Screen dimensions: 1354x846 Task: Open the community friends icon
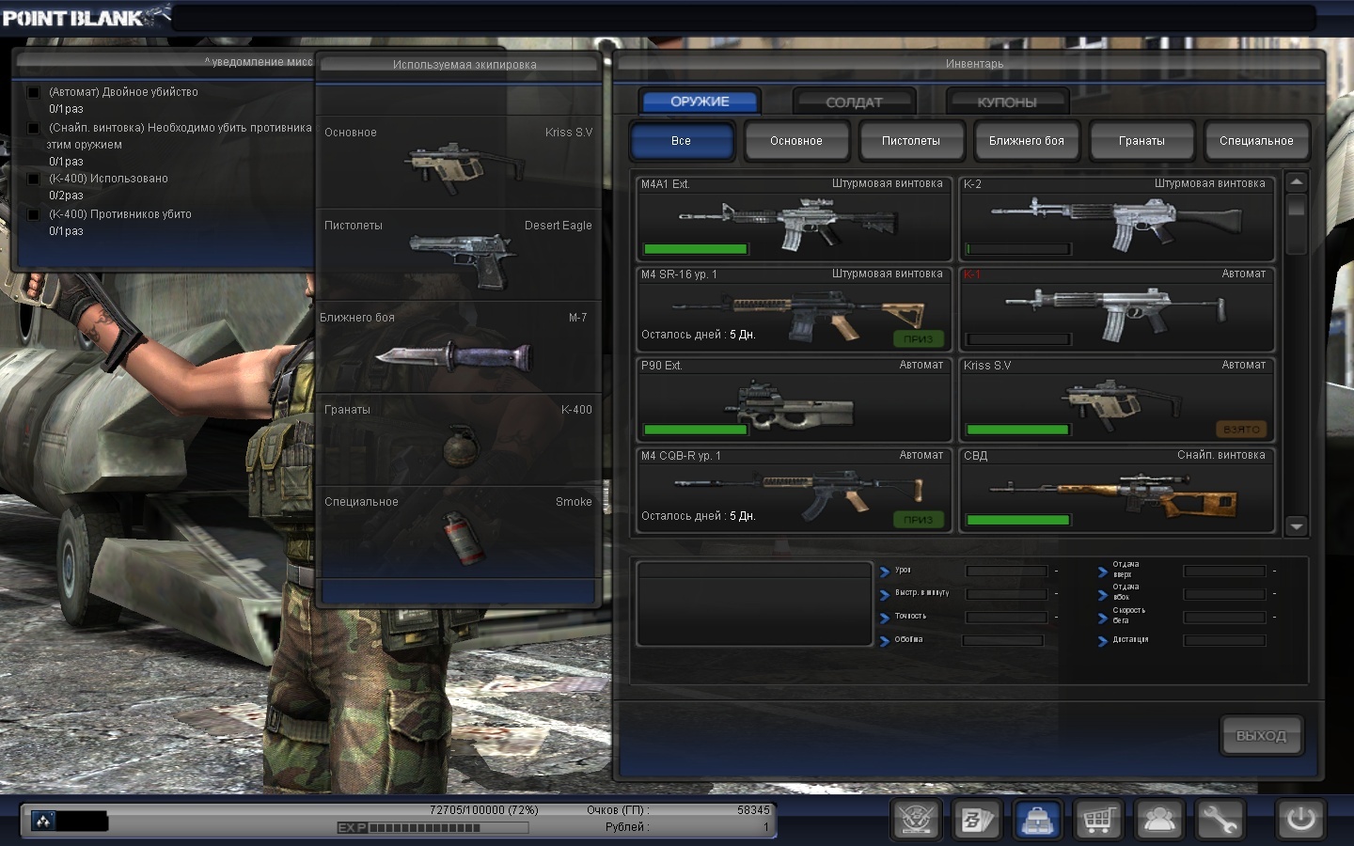[1158, 820]
